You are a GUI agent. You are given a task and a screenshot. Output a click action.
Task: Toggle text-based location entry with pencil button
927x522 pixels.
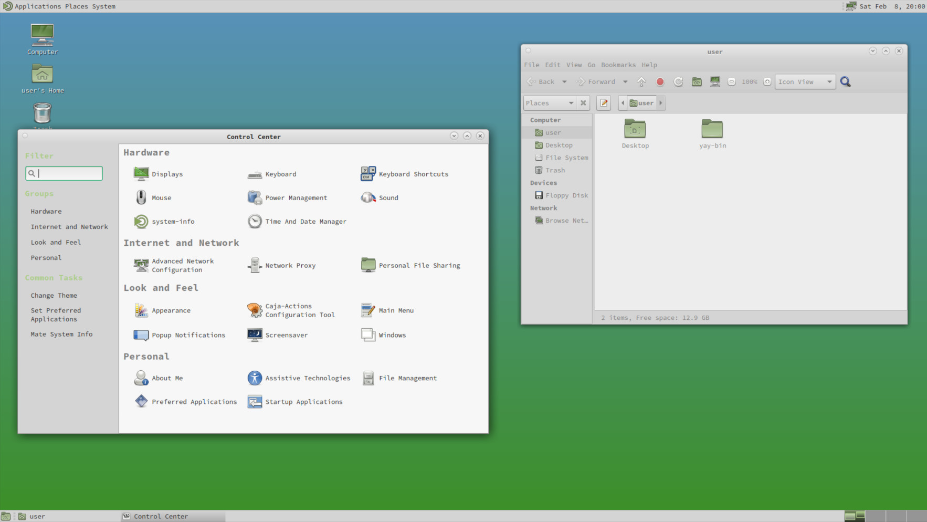(x=604, y=103)
